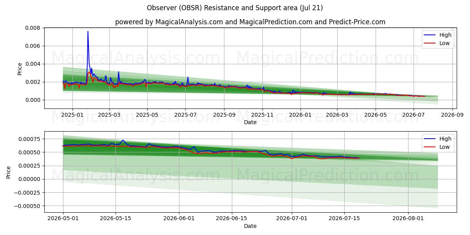The image size is (470, 235).
Task: Click the 2025-07 date tick label
Action: (x=185, y=115)
